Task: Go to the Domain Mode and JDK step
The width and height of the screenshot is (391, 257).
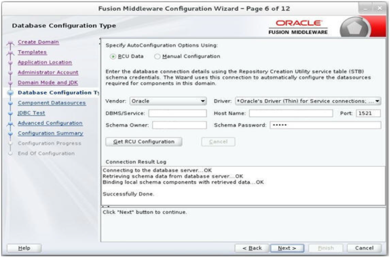Action: [48, 82]
